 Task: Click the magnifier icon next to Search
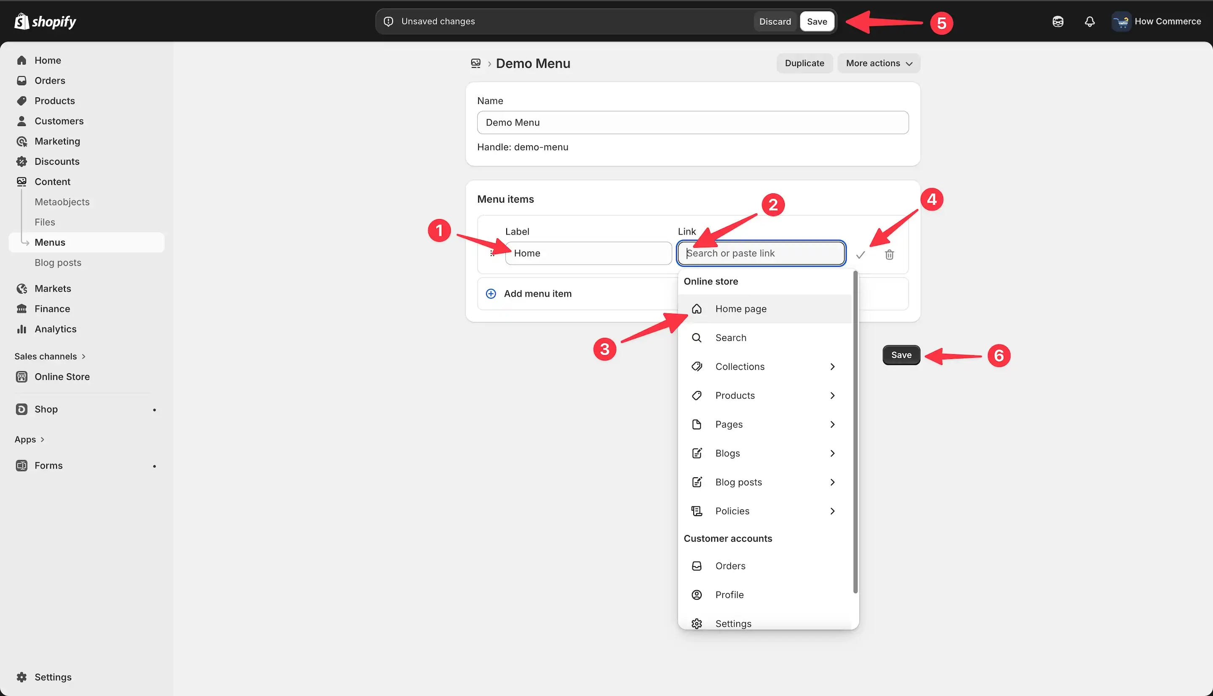(697, 338)
